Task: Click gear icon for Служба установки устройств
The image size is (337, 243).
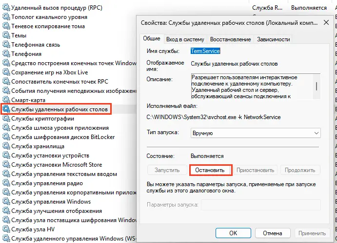Action: pyautogui.click(x=6, y=156)
